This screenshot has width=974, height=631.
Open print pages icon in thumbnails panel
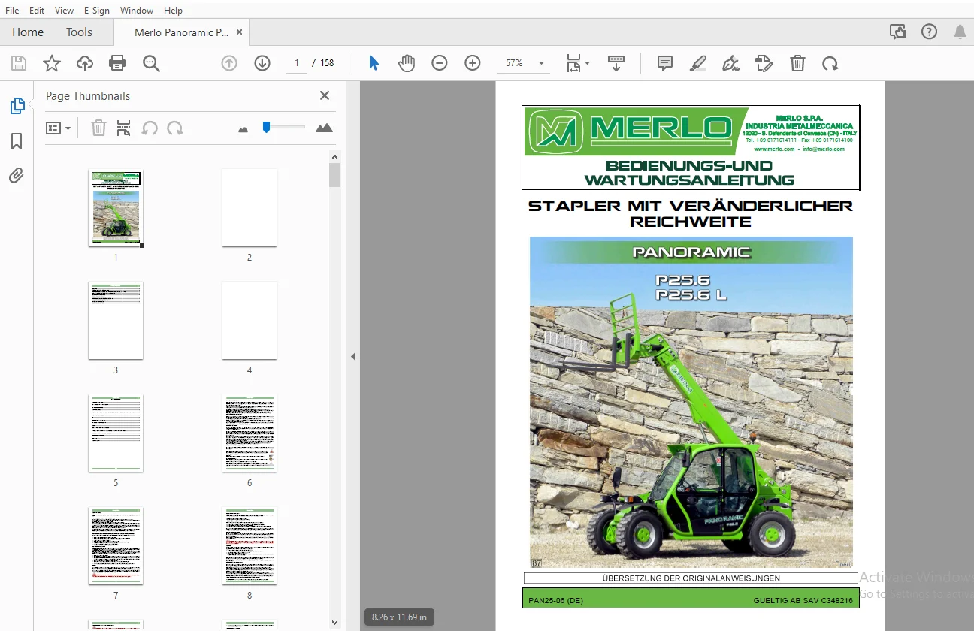click(124, 128)
